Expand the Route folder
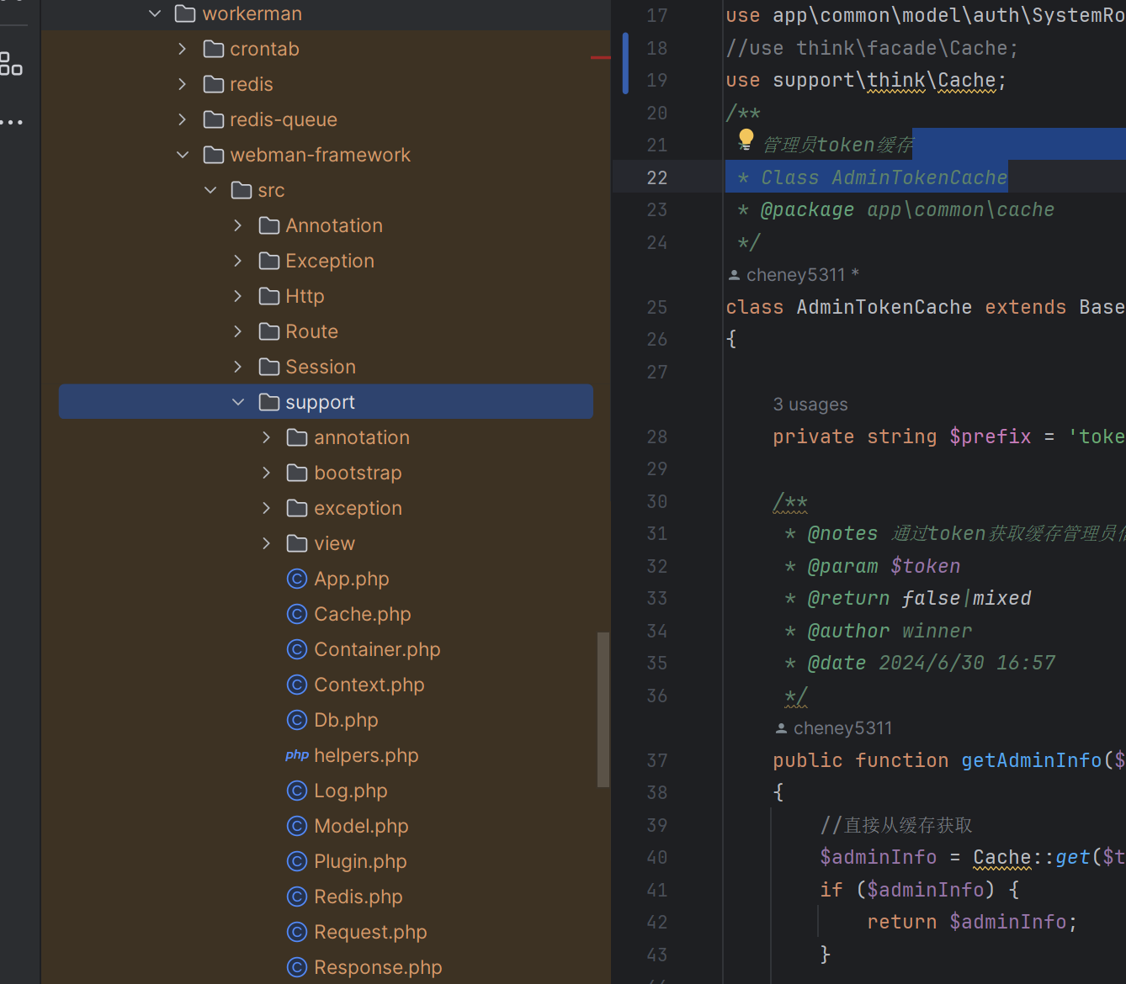The height and width of the screenshot is (984, 1126). click(238, 331)
